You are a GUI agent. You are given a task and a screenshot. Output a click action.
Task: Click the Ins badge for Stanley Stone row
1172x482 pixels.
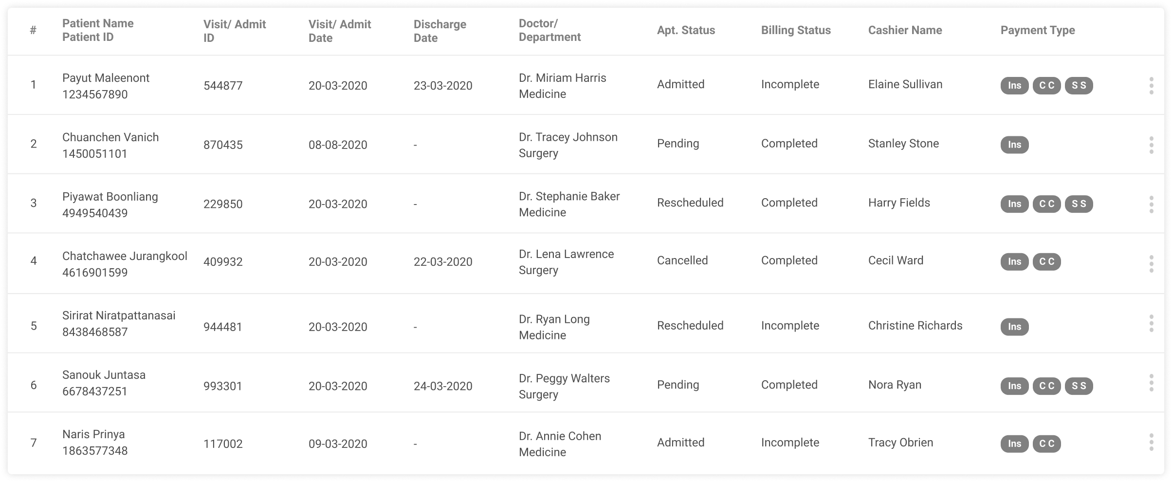tap(1014, 145)
